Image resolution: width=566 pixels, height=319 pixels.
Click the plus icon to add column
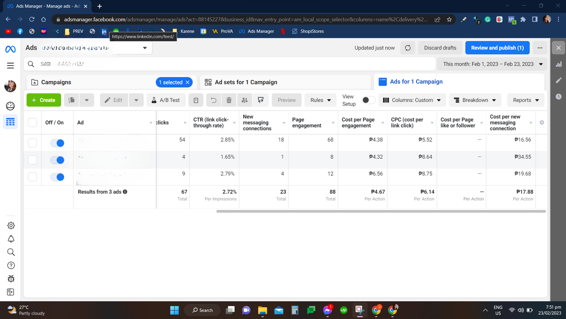(x=542, y=123)
